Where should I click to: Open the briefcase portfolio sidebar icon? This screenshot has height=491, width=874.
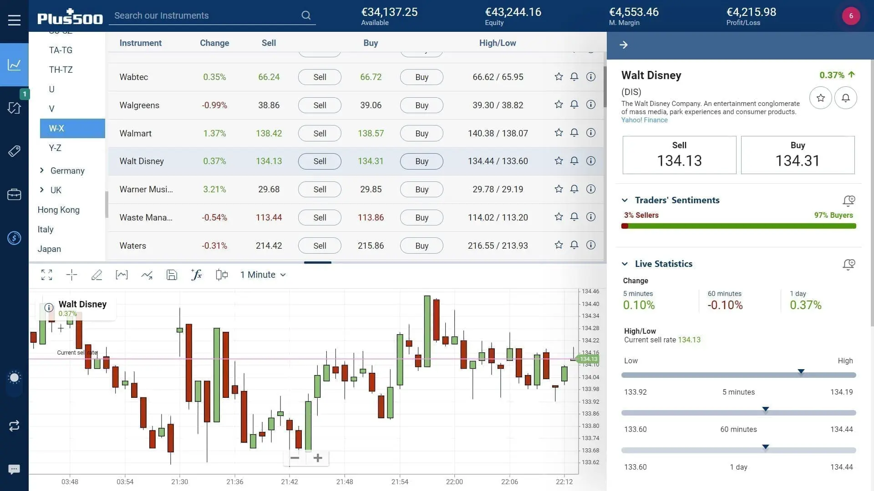click(14, 195)
